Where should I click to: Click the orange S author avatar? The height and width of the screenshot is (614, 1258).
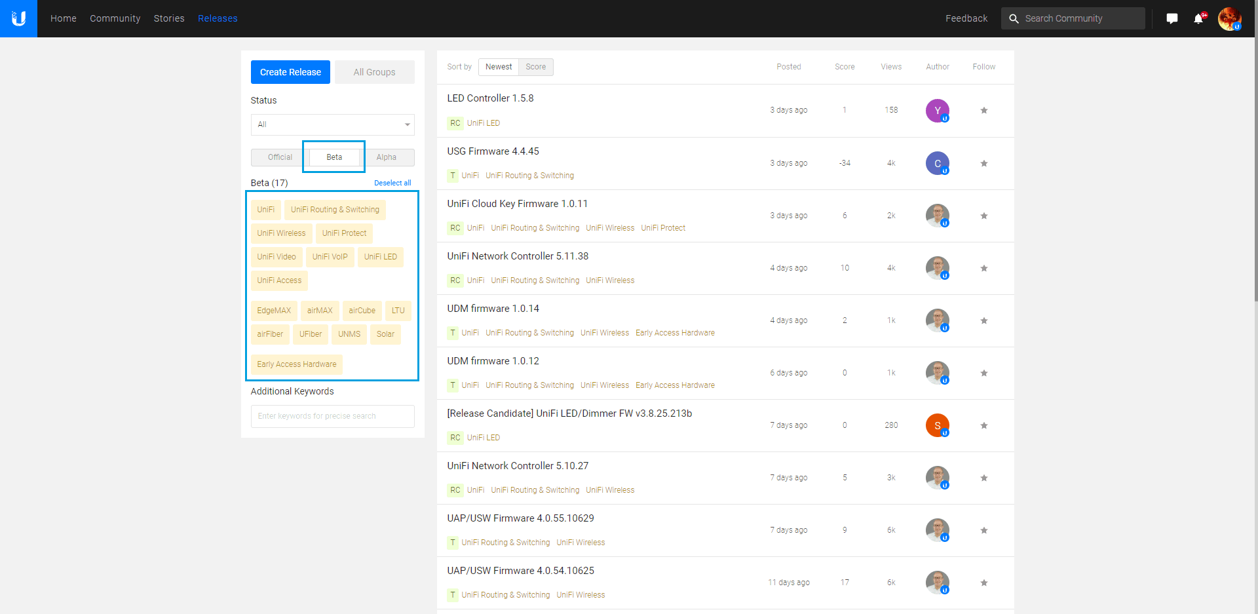(x=937, y=425)
